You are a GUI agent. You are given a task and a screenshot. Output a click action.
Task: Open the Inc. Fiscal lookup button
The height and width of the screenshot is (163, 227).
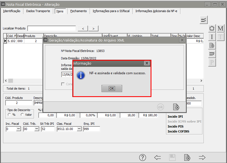tap(18, 129)
